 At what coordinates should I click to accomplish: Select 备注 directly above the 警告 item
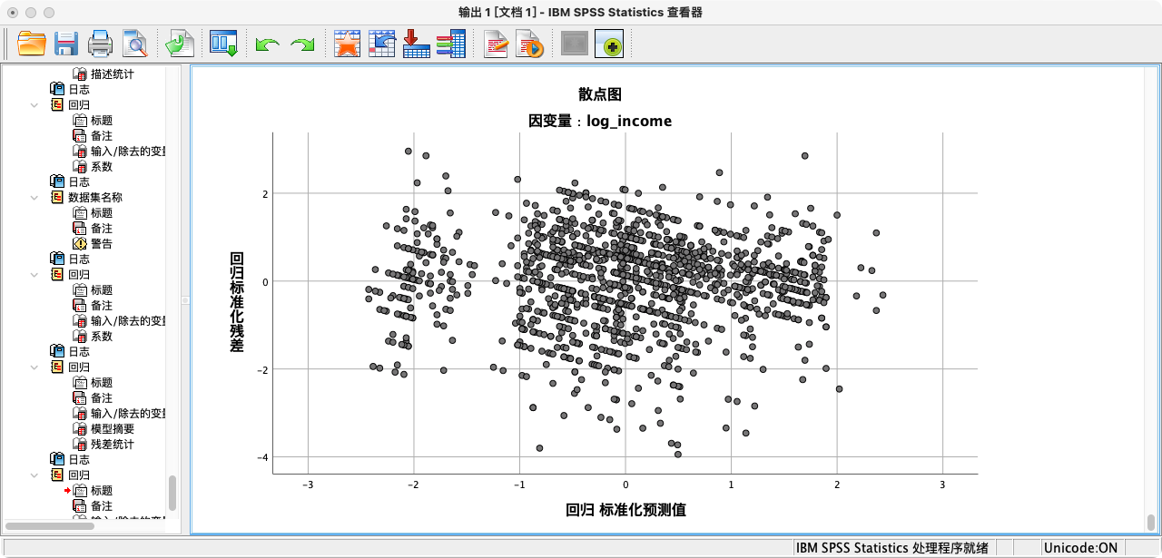[x=102, y=228]
